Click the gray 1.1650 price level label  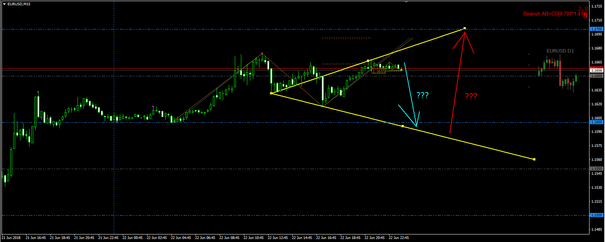597,76
